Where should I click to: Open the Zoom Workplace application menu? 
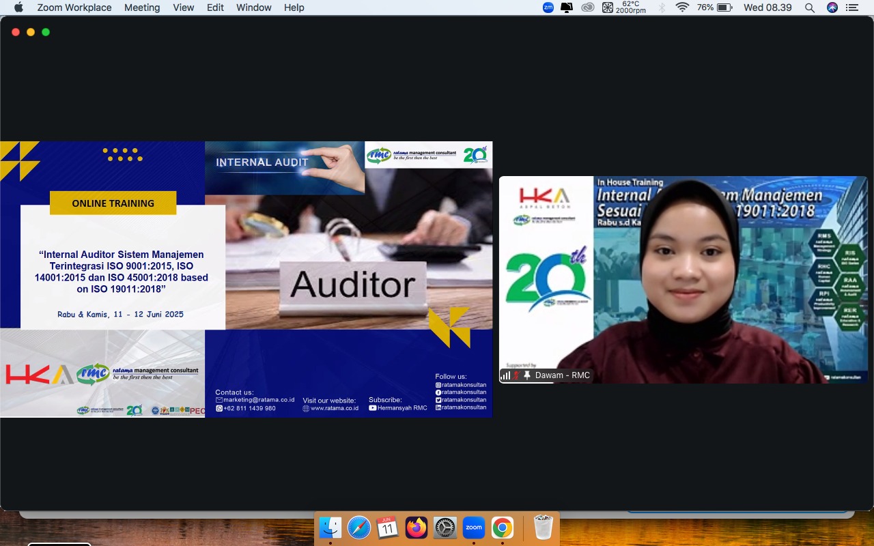tap(75, 8)
